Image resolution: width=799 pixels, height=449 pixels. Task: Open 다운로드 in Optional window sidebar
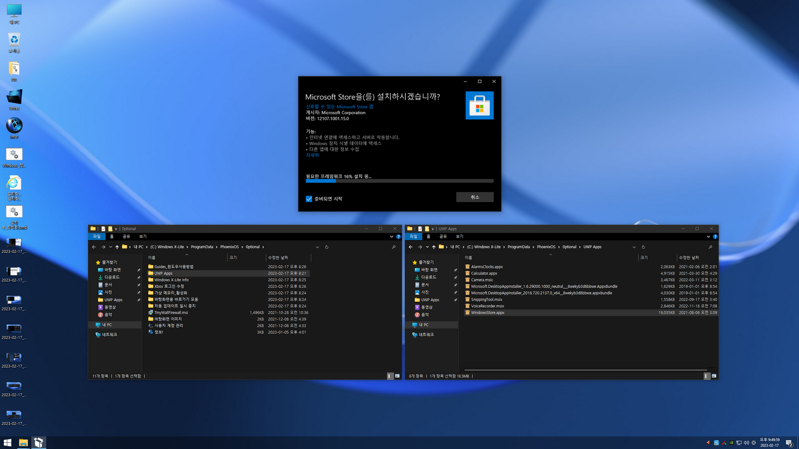click(112, 277)
